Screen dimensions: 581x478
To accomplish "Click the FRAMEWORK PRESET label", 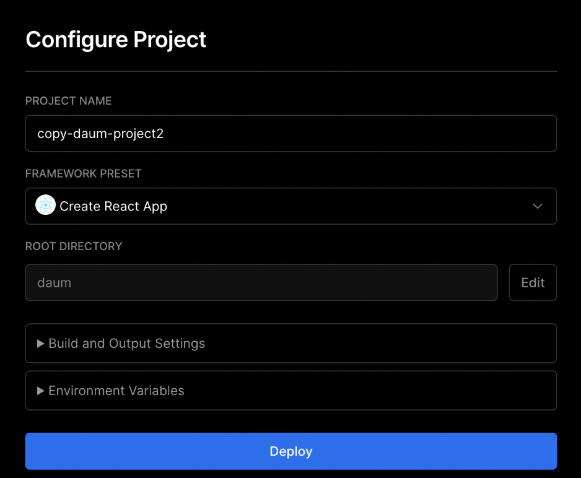I will [84, 173].
